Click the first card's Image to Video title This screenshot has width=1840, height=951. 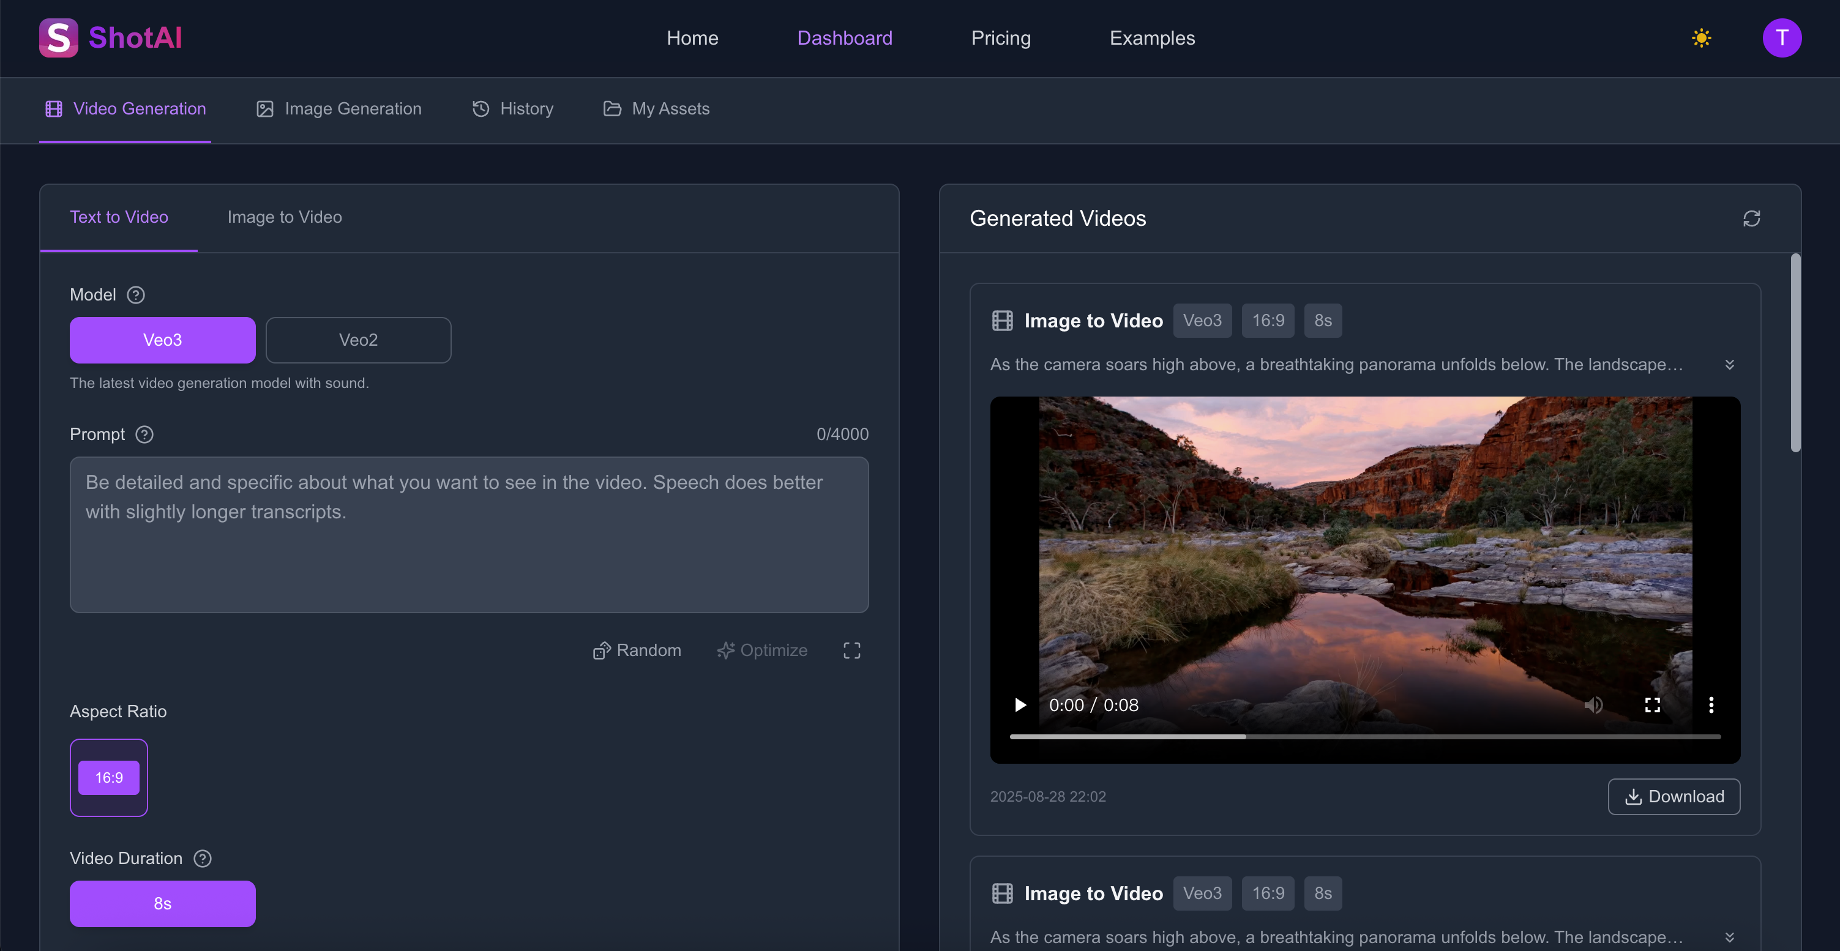pos(1094,321)
